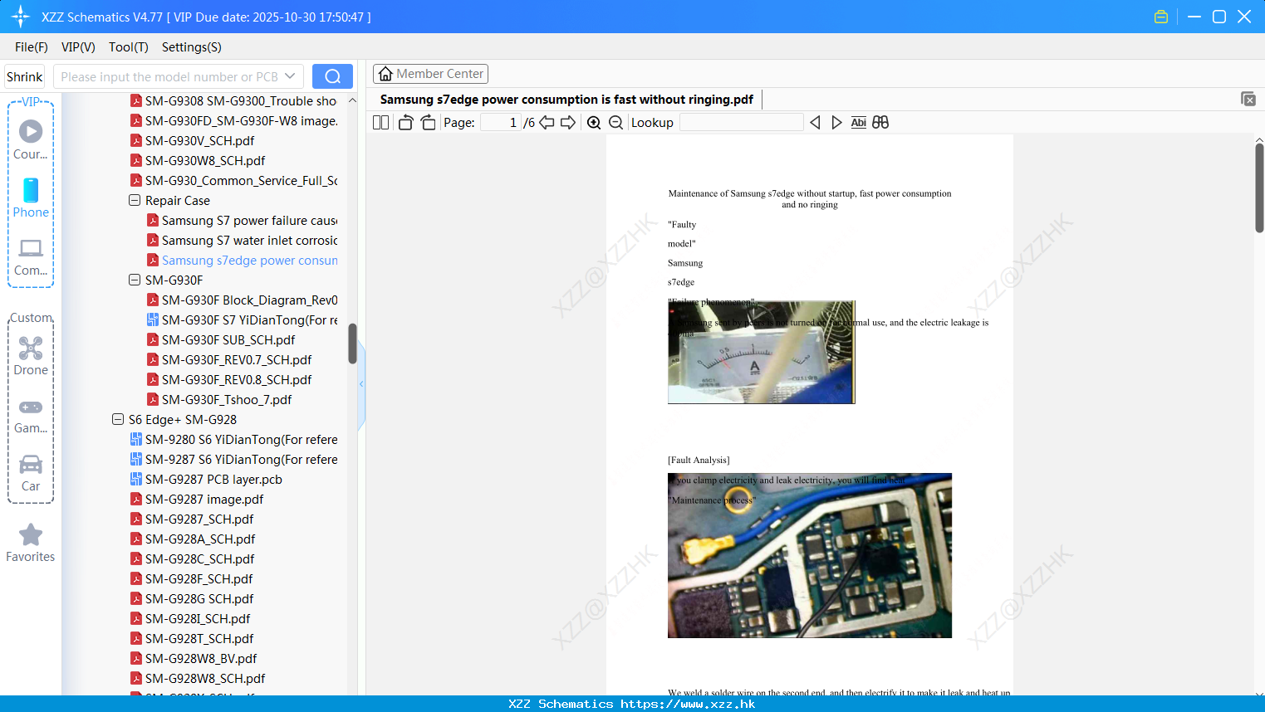Open the Game console category
1265x712 pixels.
click(x=31, y=416)
